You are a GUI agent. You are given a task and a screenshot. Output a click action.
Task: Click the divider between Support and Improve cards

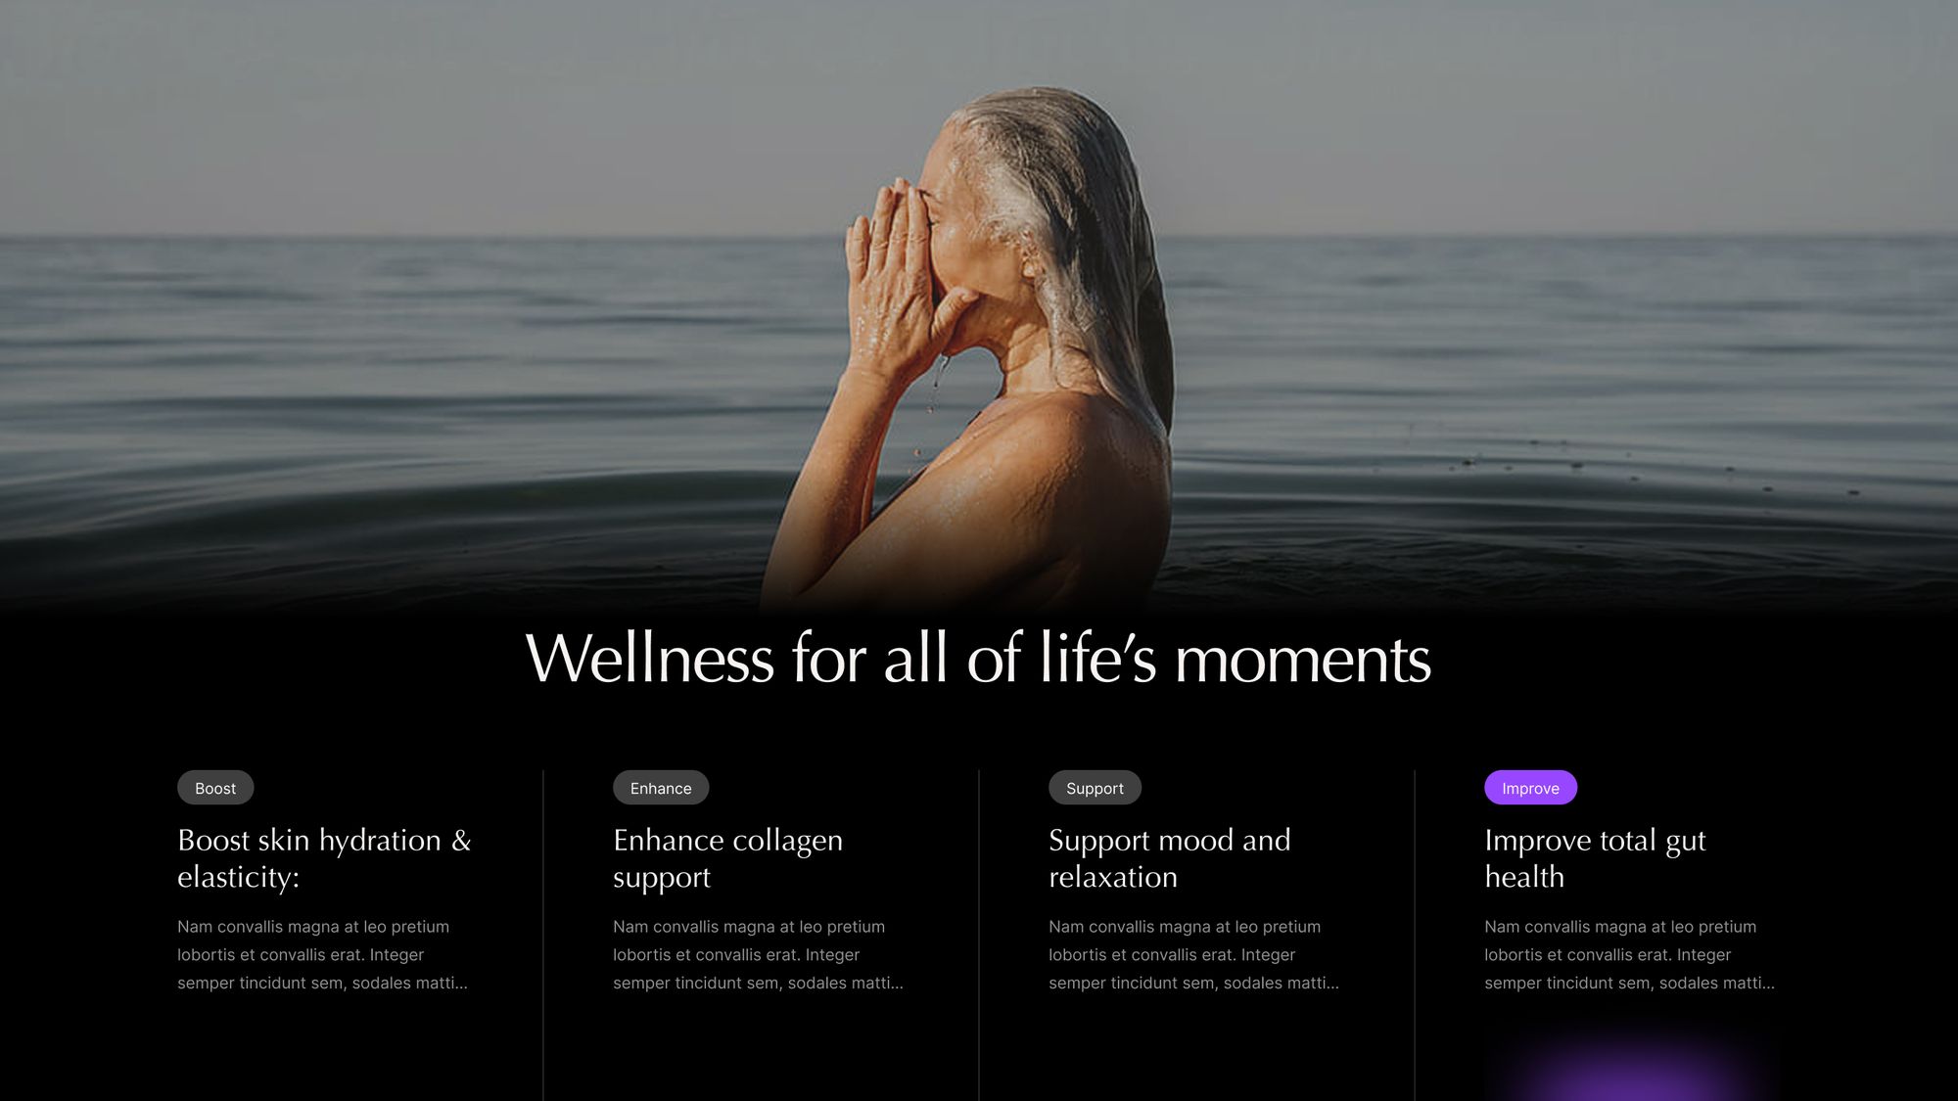click(x=1415, y=935)
